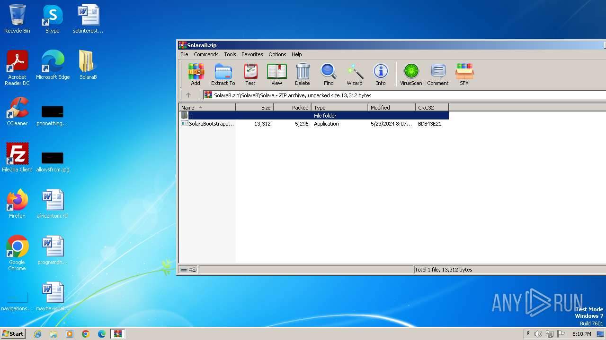The image size is (606, 340).
Task: Select the Microsoft Edge desktop shortcut
Action: click(53, 65)
